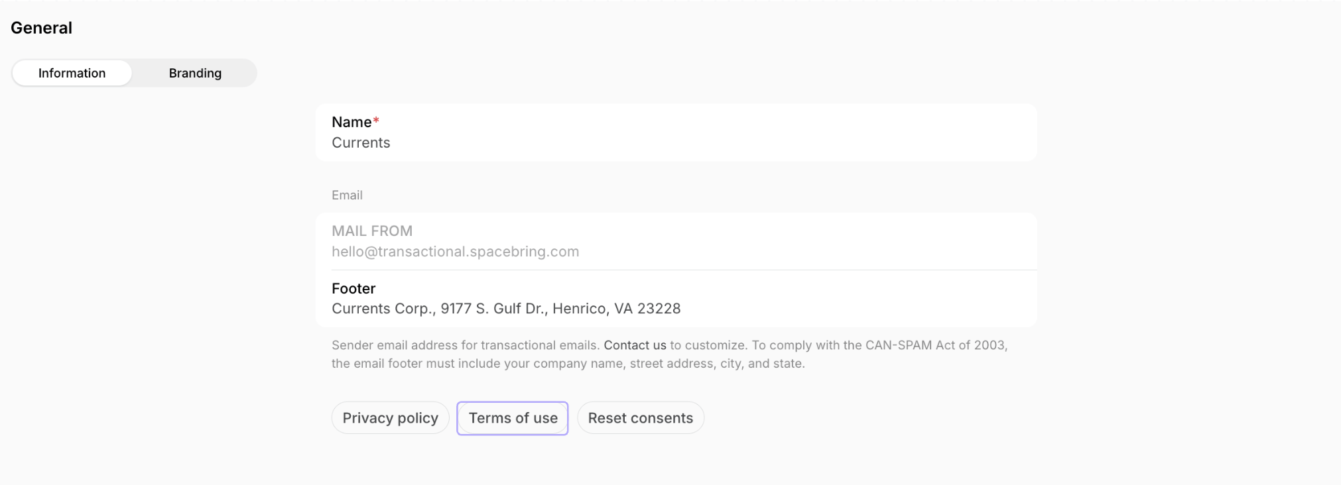Select the MAIL FROM email address field
The image size is (1341, 485).
pos(676,241)
